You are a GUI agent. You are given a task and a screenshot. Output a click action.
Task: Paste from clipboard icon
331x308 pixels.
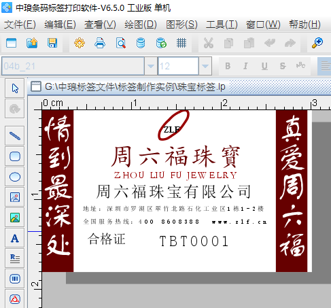[249, 43]
